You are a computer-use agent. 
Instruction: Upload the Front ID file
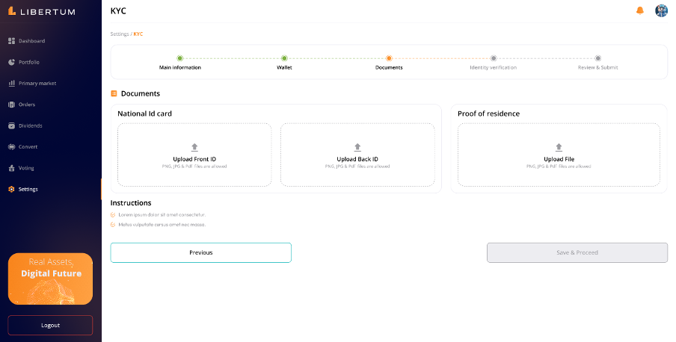click(x=194, y=155)
